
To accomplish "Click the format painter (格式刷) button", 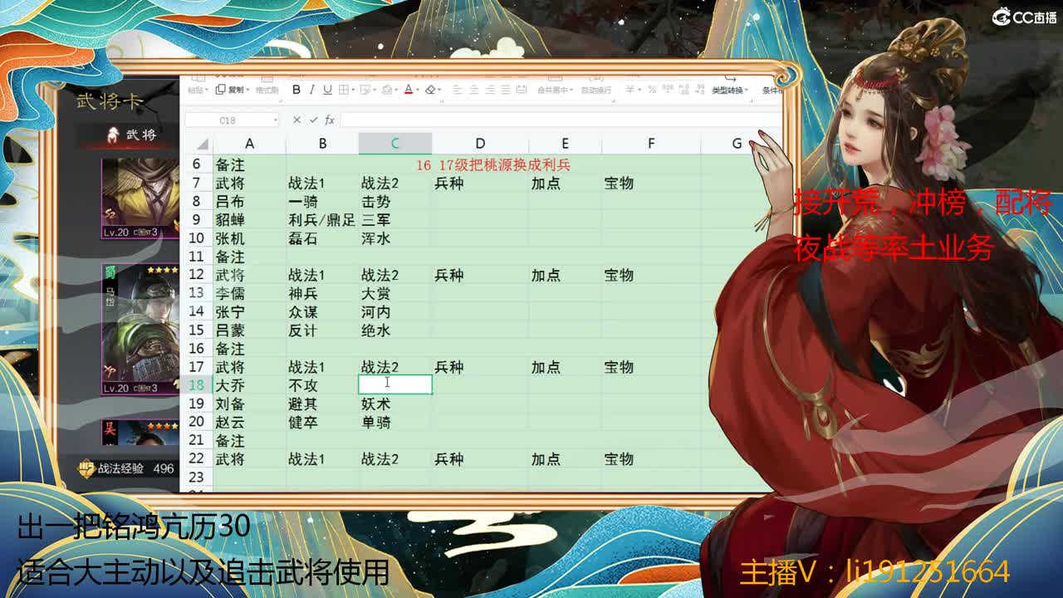I will (267, 90).
